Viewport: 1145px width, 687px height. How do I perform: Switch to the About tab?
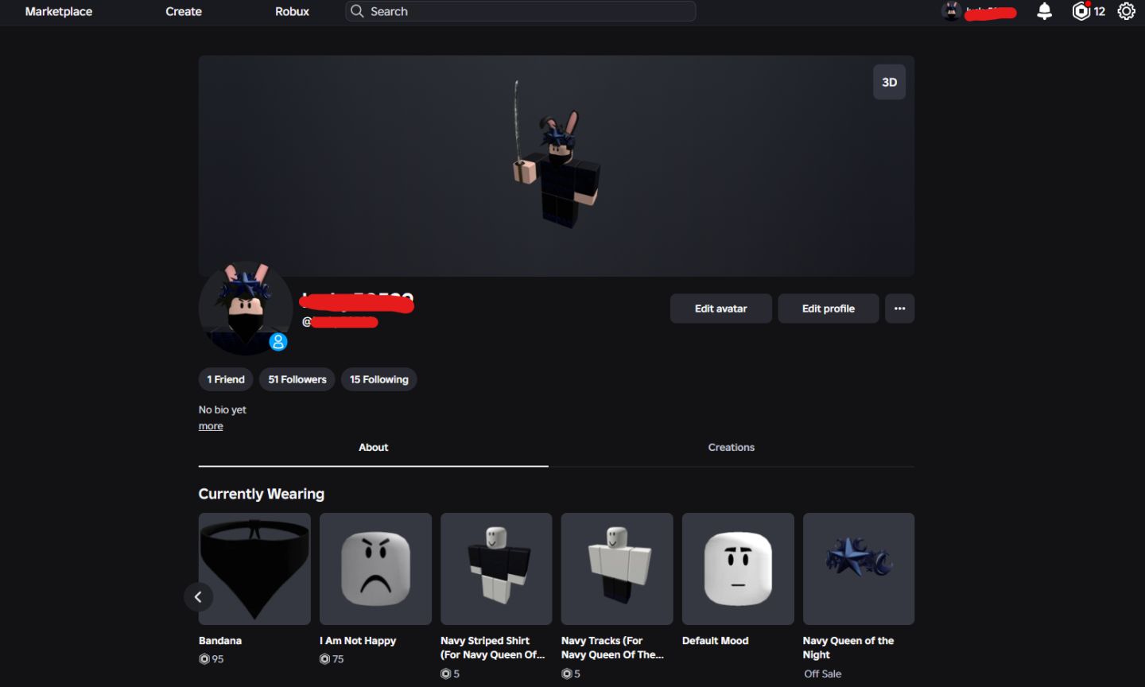tap(374, 448)
